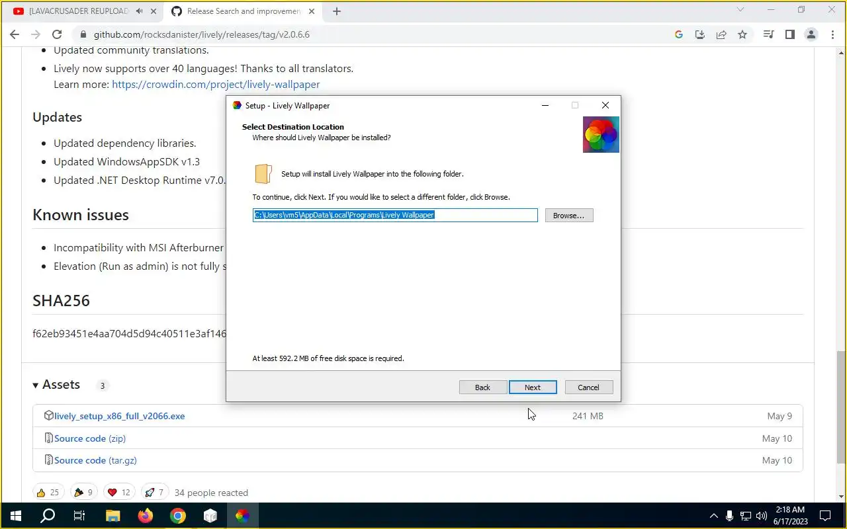Download Source code (tar.gz)
This screenshot has height=529, width=847.
[x=95, y=460]
